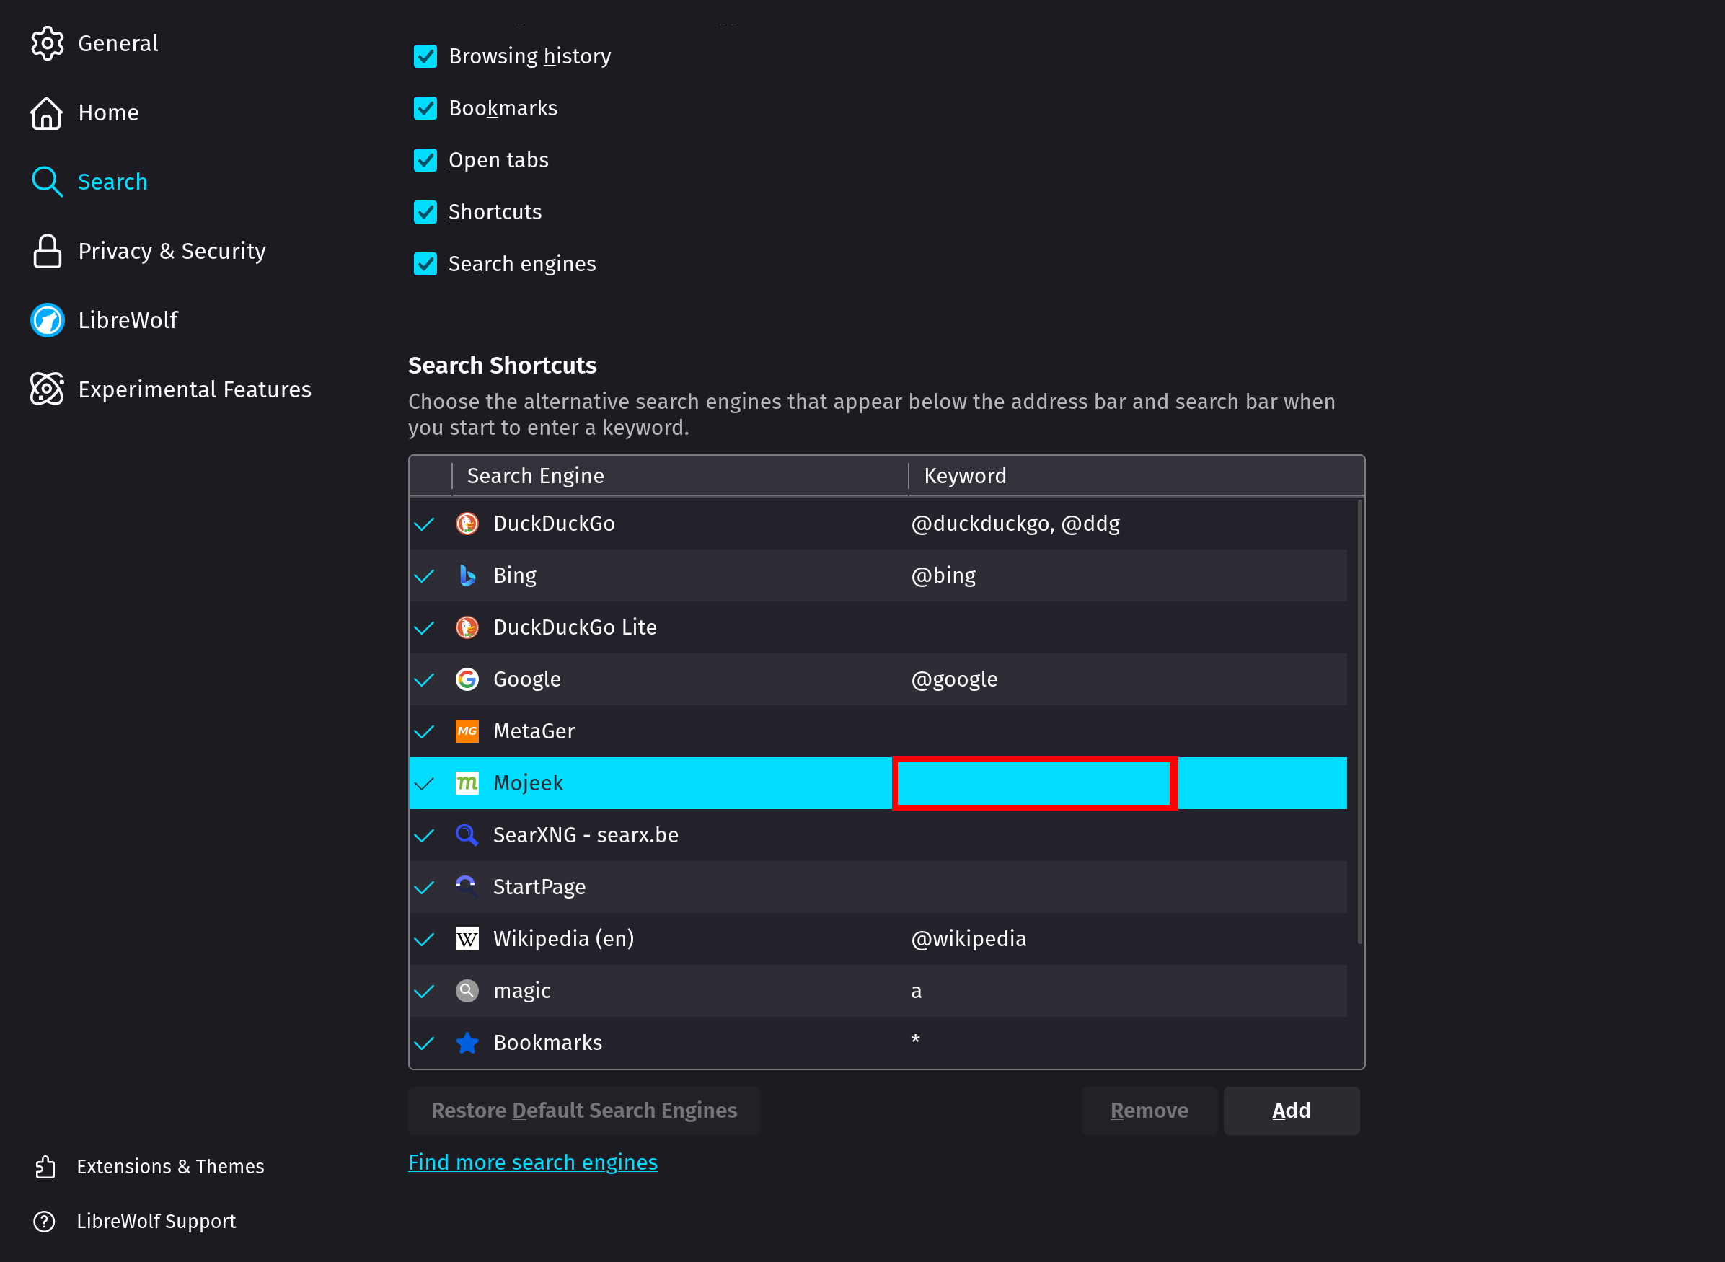Click the StartPage engine icon
The height and width of the screenshot is (1262, 1725).
(467, 887)
